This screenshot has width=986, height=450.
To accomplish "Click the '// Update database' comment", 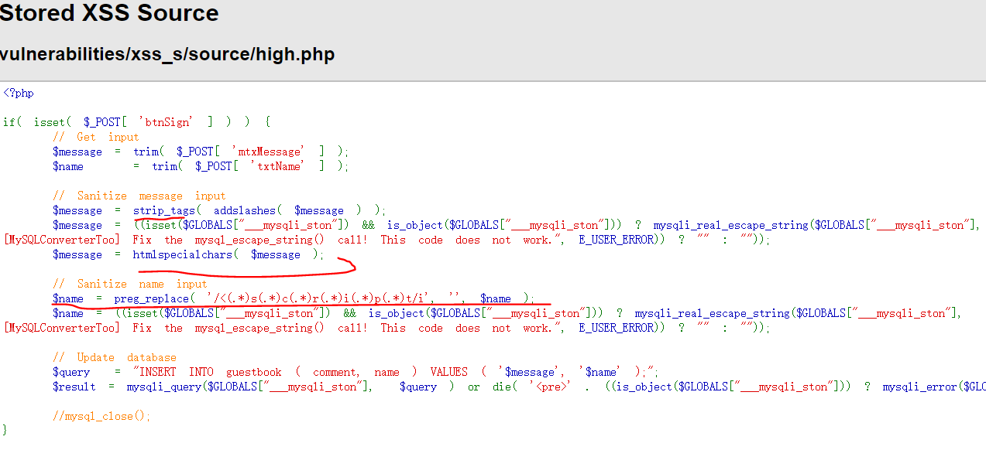I will click(115, 357).
